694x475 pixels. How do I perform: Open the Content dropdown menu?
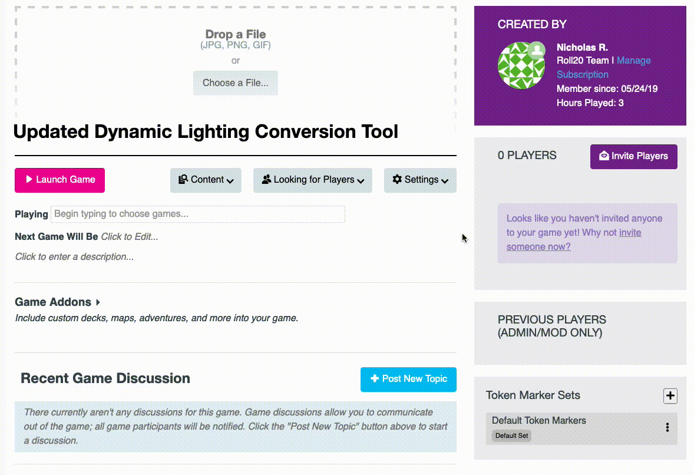click(x=206, y=180)
